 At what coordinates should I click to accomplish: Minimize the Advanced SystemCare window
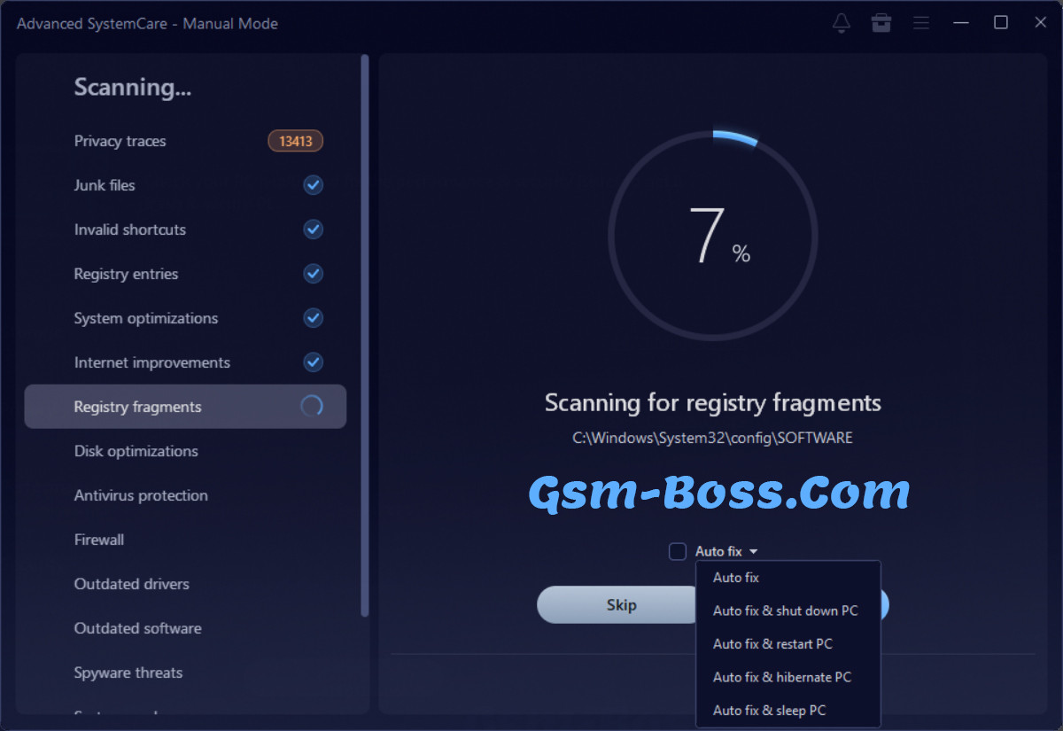[x=961, y=23]
